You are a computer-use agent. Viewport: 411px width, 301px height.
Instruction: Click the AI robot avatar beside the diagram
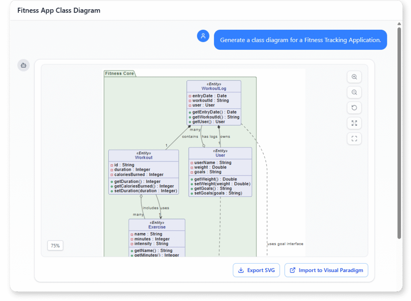23,65
